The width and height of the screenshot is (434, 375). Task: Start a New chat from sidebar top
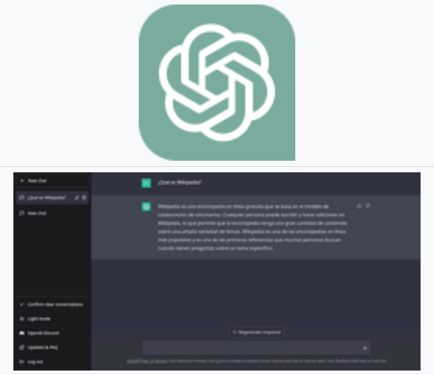coord(52,180)
